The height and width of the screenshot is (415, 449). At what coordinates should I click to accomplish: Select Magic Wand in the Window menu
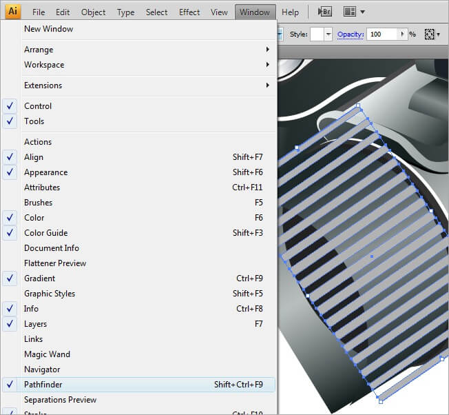(47, 354)
